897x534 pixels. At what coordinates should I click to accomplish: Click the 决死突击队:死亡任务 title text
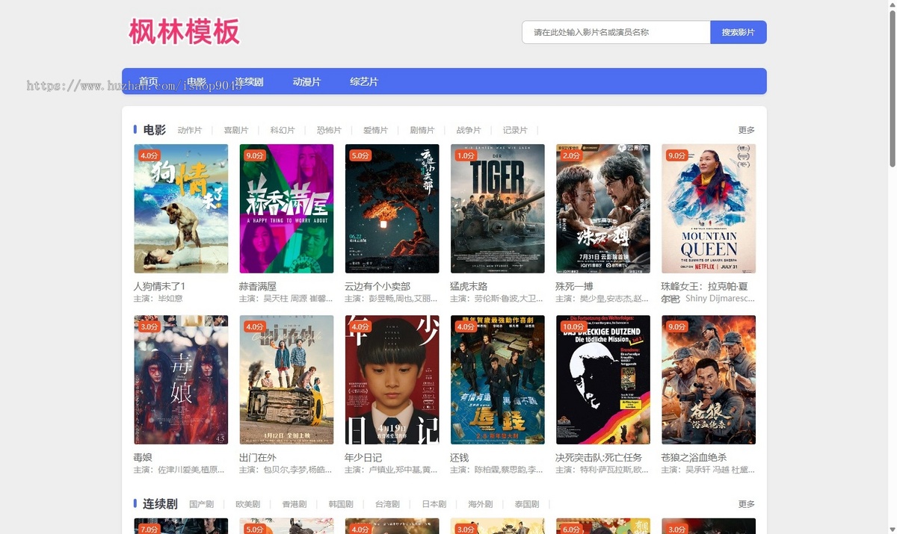tap(599, 457)
